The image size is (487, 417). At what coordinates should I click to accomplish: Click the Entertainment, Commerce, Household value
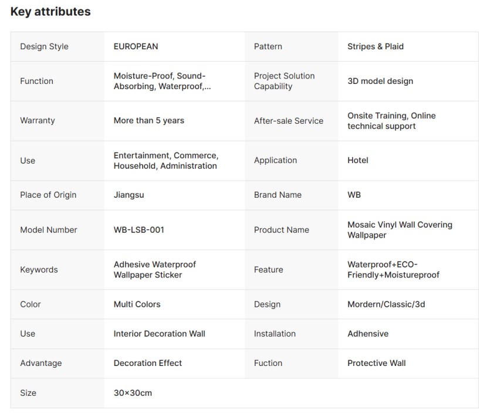pyautogui.click(x=166, y=161)
